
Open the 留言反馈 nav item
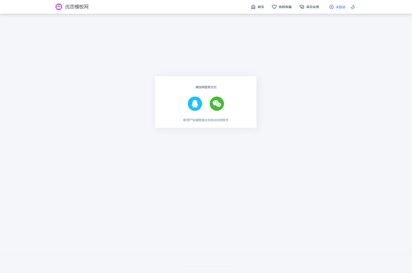click(x=313, y=7)
